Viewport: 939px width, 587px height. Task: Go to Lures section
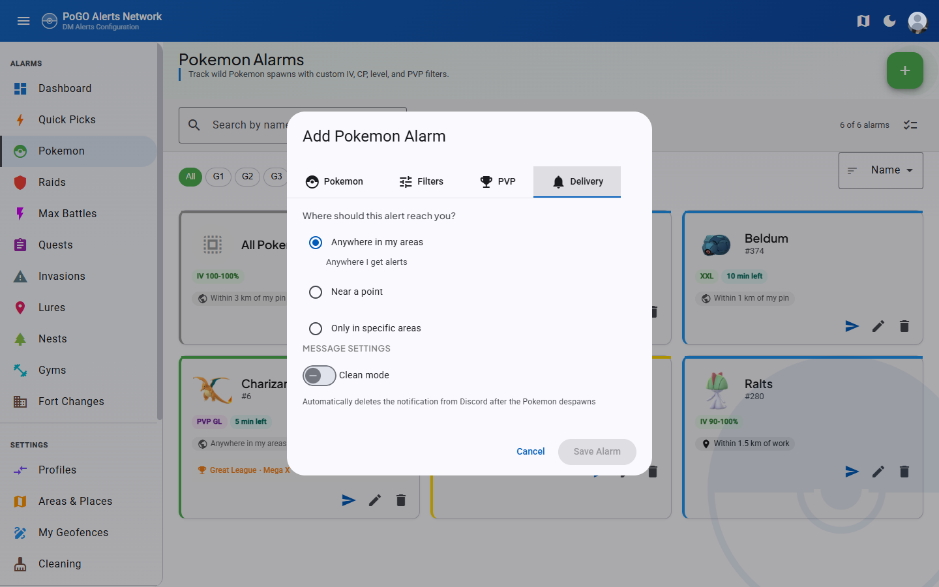78,308
